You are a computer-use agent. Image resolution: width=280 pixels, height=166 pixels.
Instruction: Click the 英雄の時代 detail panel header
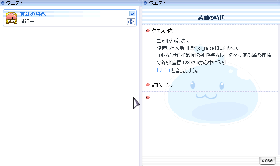211,18
